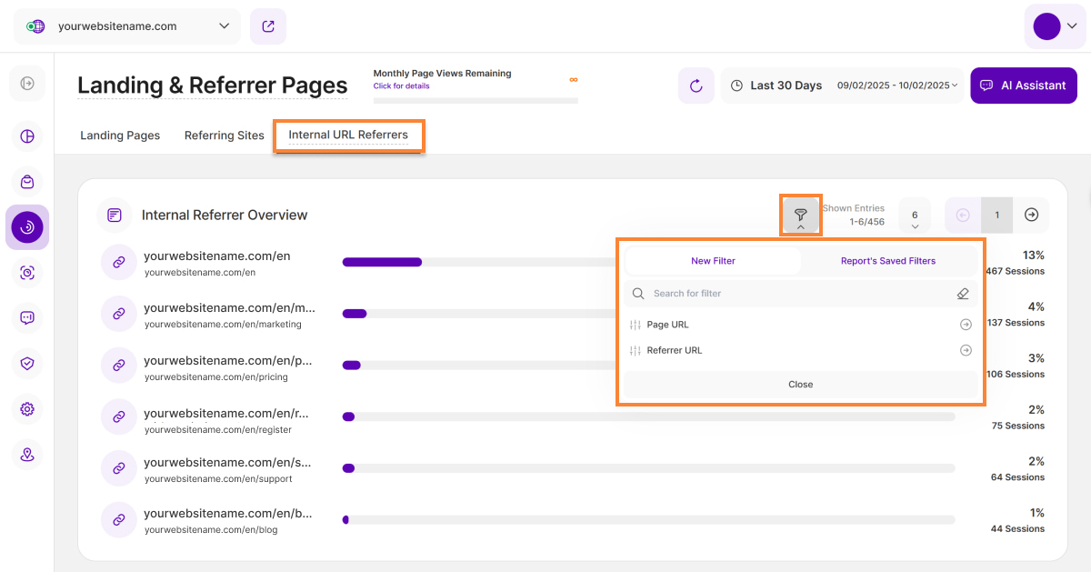
Task: Open the AI Assistant
Action: tap(1023, 85)
